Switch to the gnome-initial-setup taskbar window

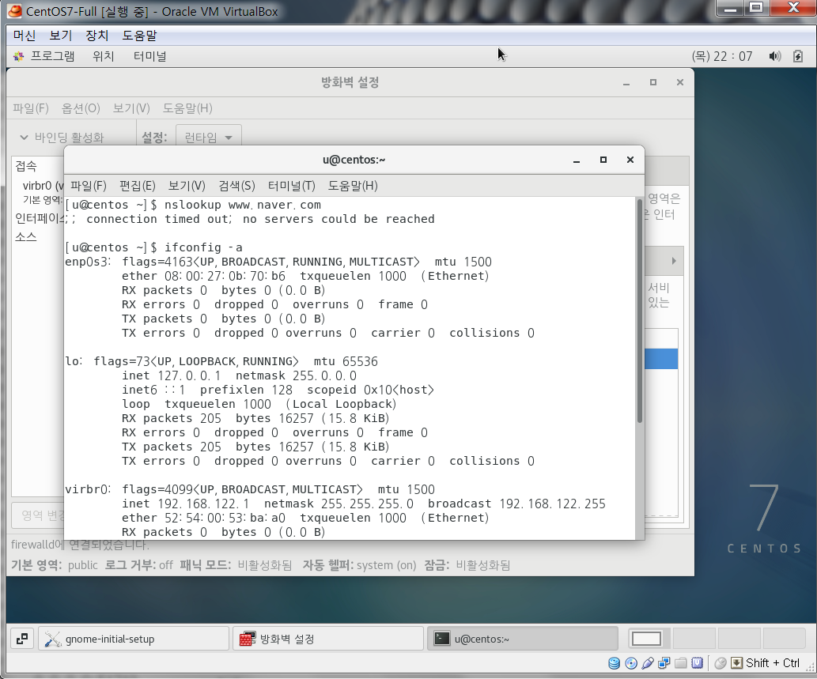[134, 639]
